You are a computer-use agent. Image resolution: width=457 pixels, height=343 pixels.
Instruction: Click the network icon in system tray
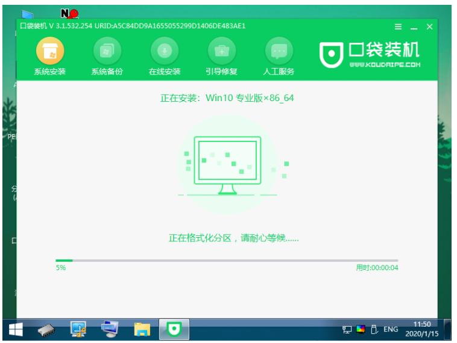click(347, 330)
